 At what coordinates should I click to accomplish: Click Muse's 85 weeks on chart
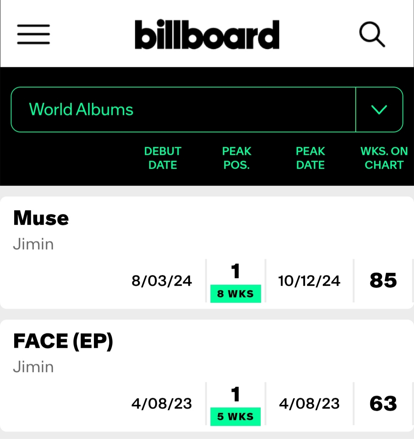coord(383,281)
